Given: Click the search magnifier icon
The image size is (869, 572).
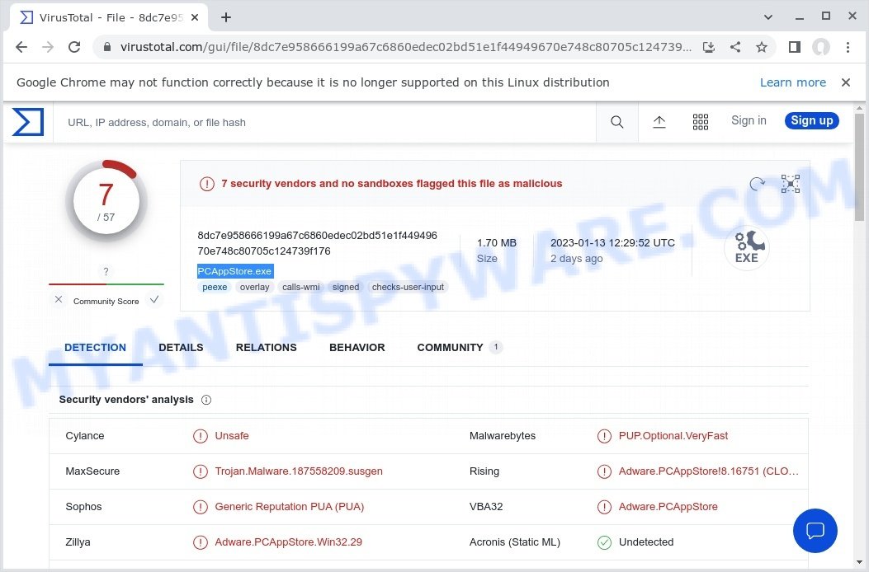Looking at the screenshot, I should (x=616, y=122).
